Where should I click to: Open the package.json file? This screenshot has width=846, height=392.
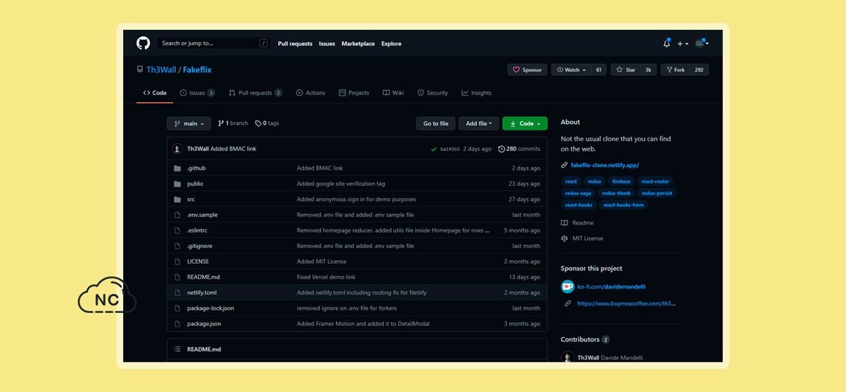pyautogui.click(x=204, y=324)
